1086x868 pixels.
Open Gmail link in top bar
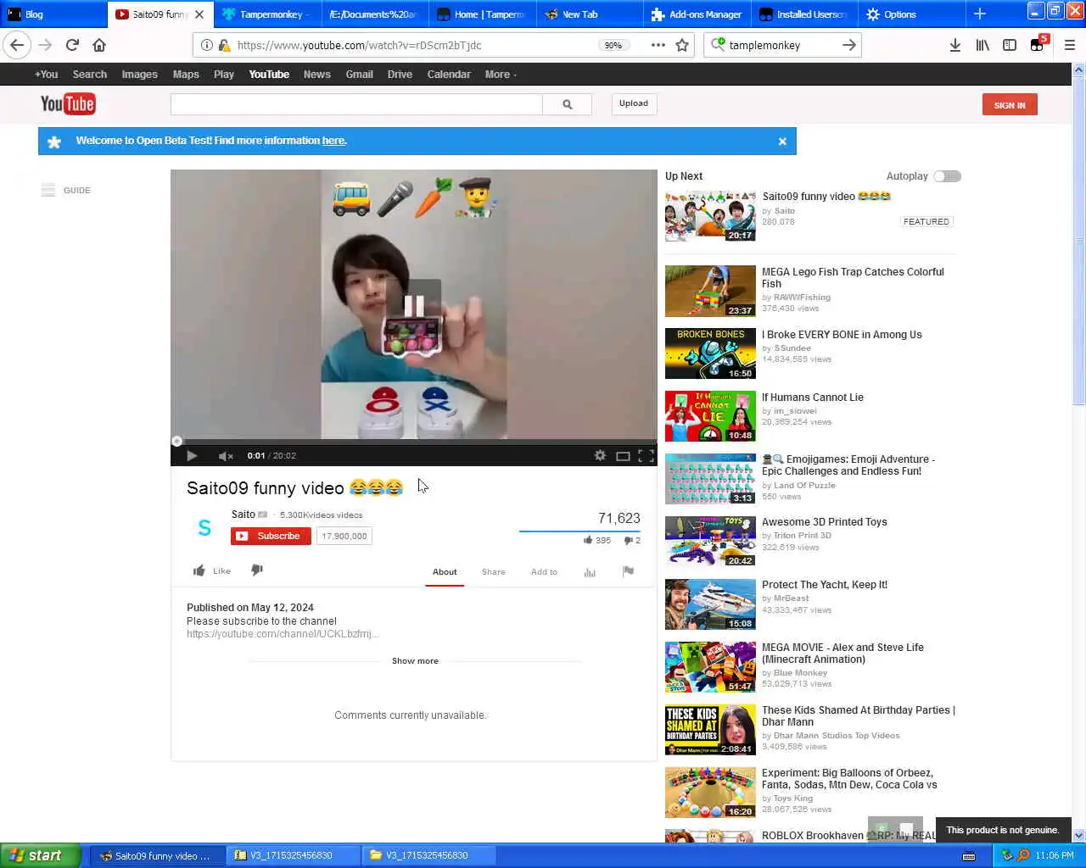pos(359,75)
